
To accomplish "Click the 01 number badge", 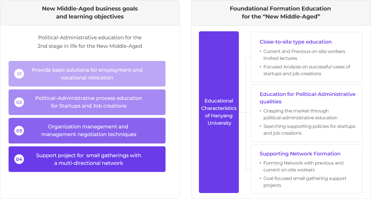I will coord(19,74).
